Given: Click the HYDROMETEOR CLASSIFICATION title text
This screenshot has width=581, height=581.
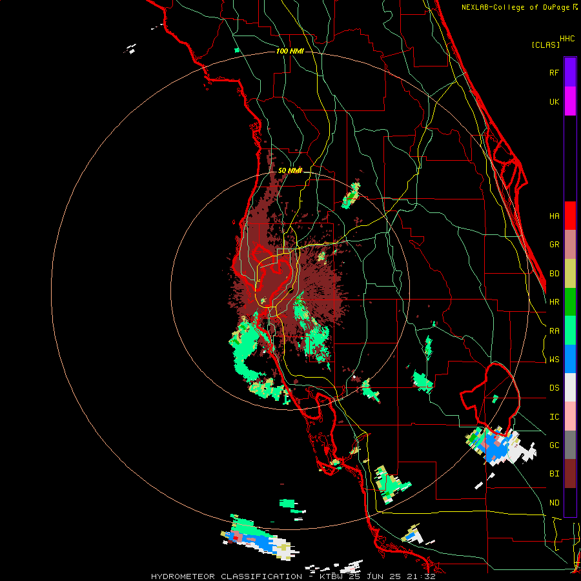Looking at the screenshot, I should pos(227,576).
